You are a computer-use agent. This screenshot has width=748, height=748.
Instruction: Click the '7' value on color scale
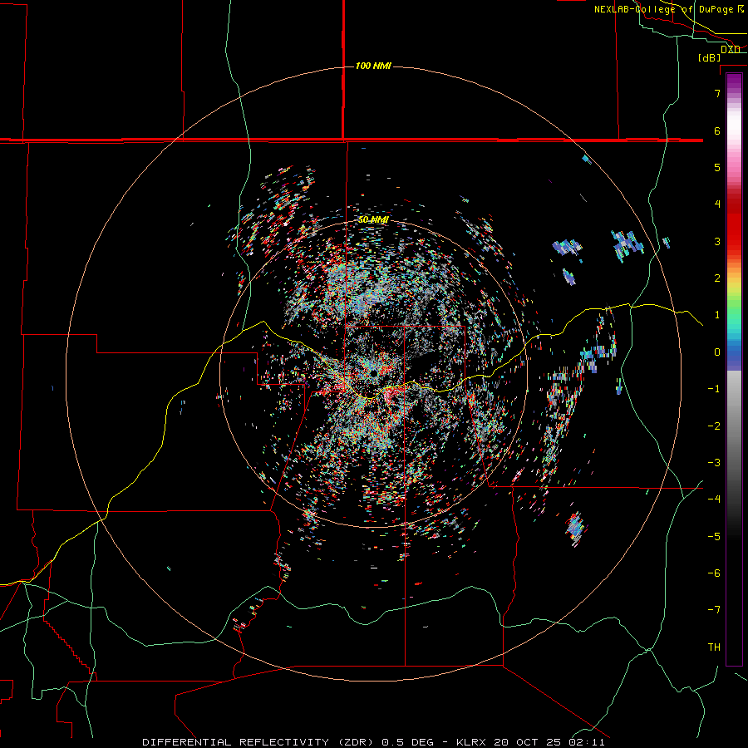point(717,93)
